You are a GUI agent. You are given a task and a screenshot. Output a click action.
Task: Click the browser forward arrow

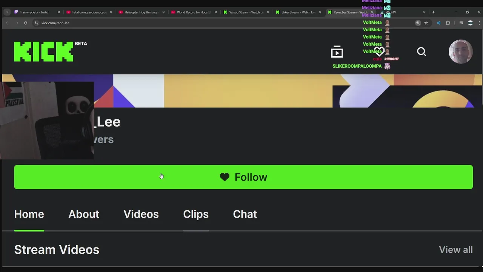point(16,23)
